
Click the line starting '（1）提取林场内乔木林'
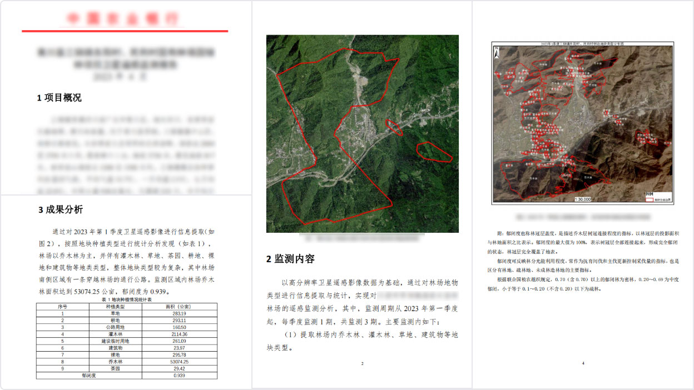[371, 334]
